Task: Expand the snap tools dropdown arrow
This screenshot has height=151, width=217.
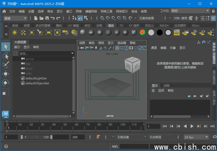Action: pos(135,18)
